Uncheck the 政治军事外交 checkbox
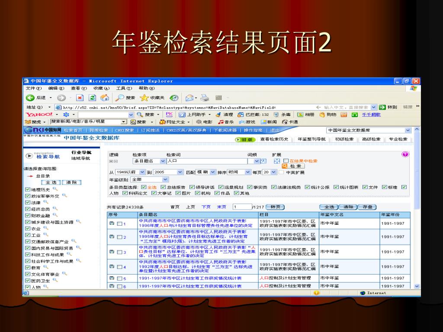The image size is (443, 332). 27,196
